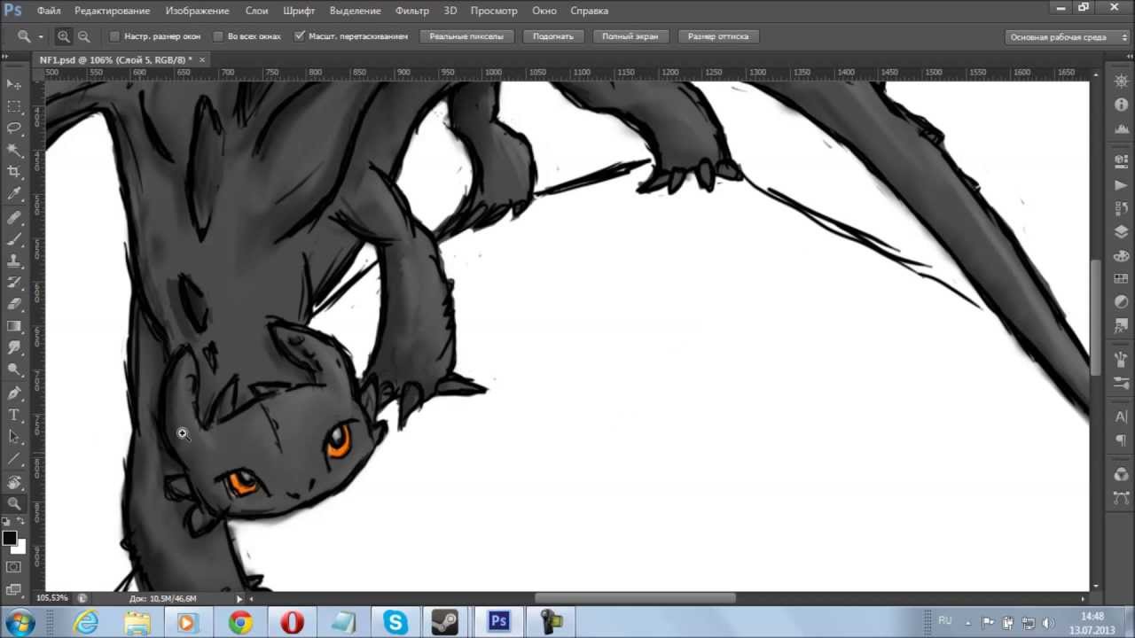Toggle Quick Mask mode
The height and width of the screenshot is (638, 1135).
click(x=14, y=567)
